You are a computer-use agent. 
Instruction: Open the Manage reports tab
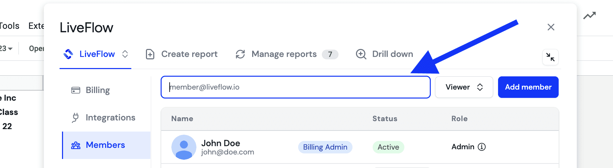point(287,54)
